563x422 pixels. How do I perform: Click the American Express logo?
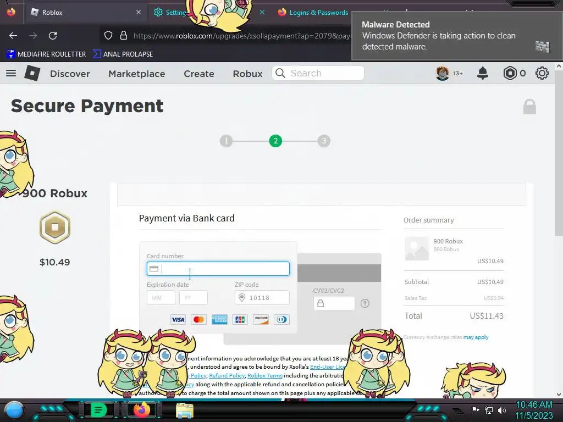[x=219, y=319]
